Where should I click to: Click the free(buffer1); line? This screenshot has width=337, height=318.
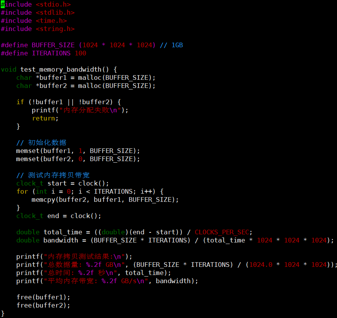click(43, 297)
